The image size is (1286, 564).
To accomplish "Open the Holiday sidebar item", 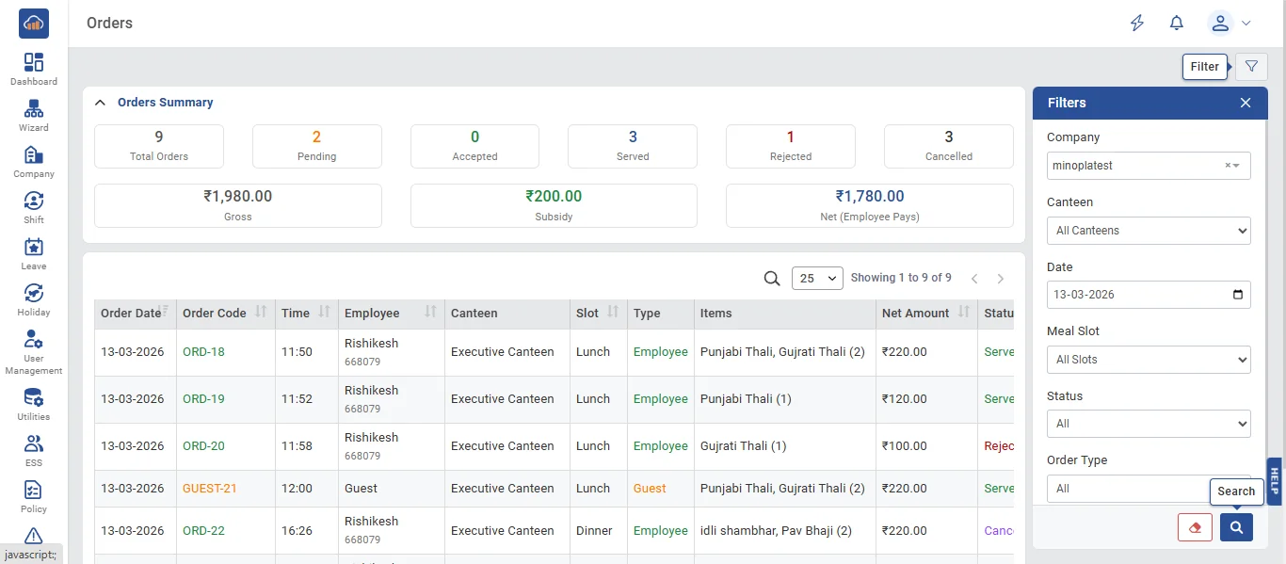I will pos(34,300).
